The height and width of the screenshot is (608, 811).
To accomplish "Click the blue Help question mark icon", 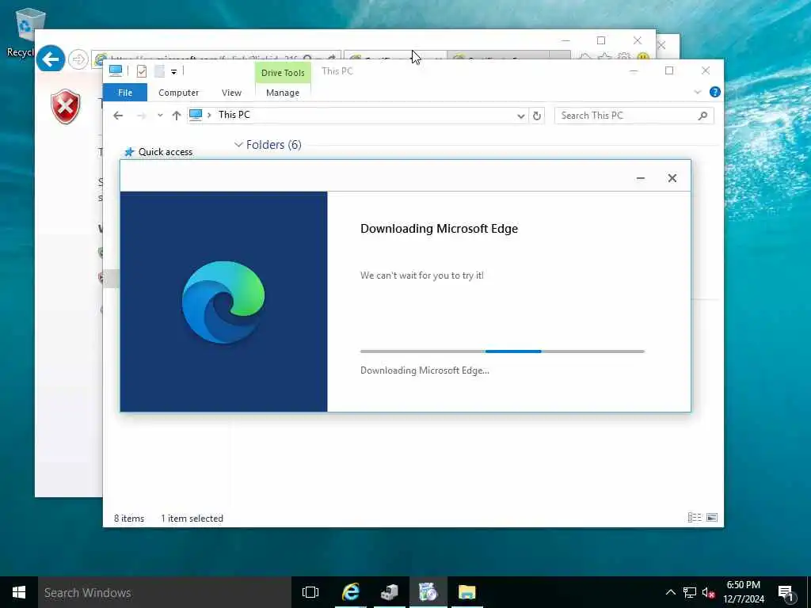I will 715,92.
